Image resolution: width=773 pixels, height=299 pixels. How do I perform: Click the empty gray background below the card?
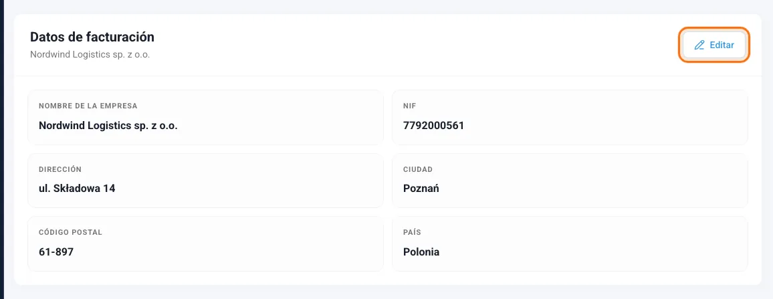pos(386,292)
